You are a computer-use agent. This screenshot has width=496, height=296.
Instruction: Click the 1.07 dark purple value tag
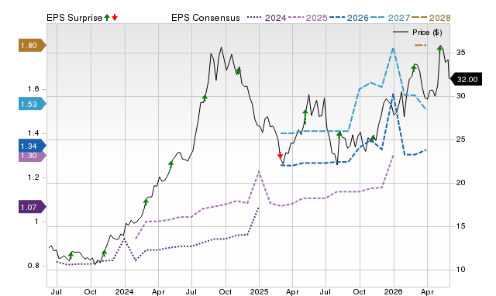(x=33, y=207)
